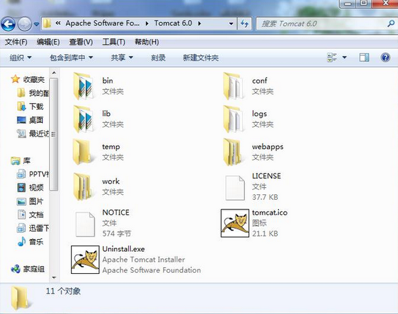The width and height of the screenshot is (398, 314).
Task: Expand the arrow after Apache Software Fo...
Action: [x=147, y=24]
